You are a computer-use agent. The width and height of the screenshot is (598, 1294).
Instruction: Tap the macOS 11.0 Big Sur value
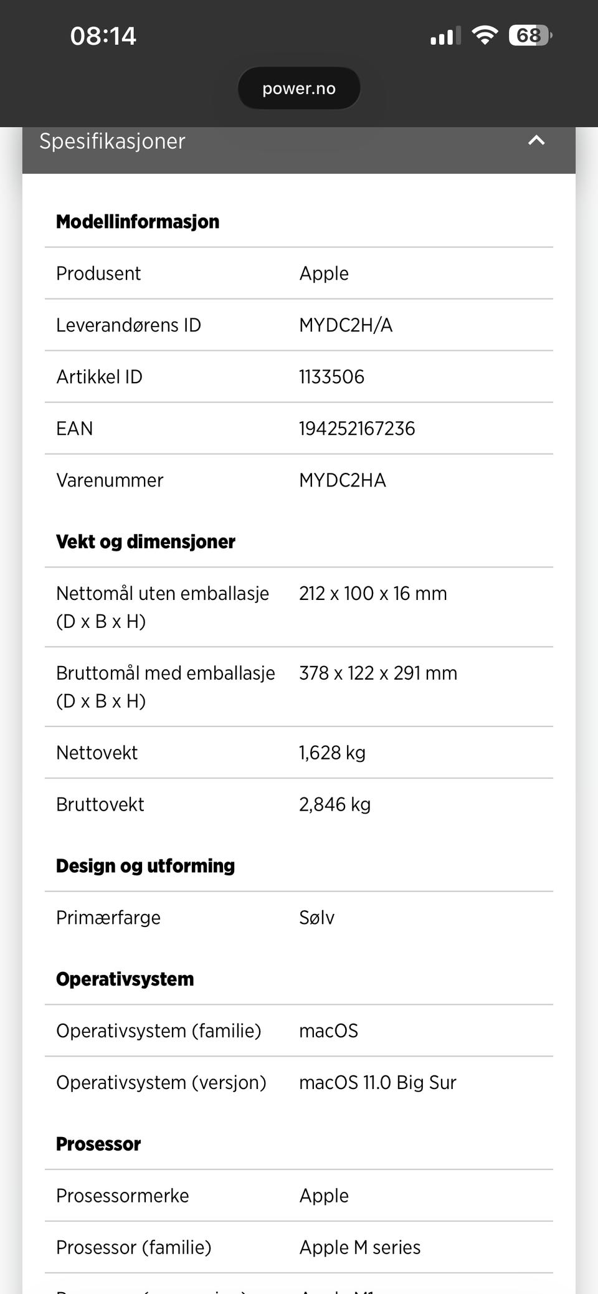[x=377, y=1083]
